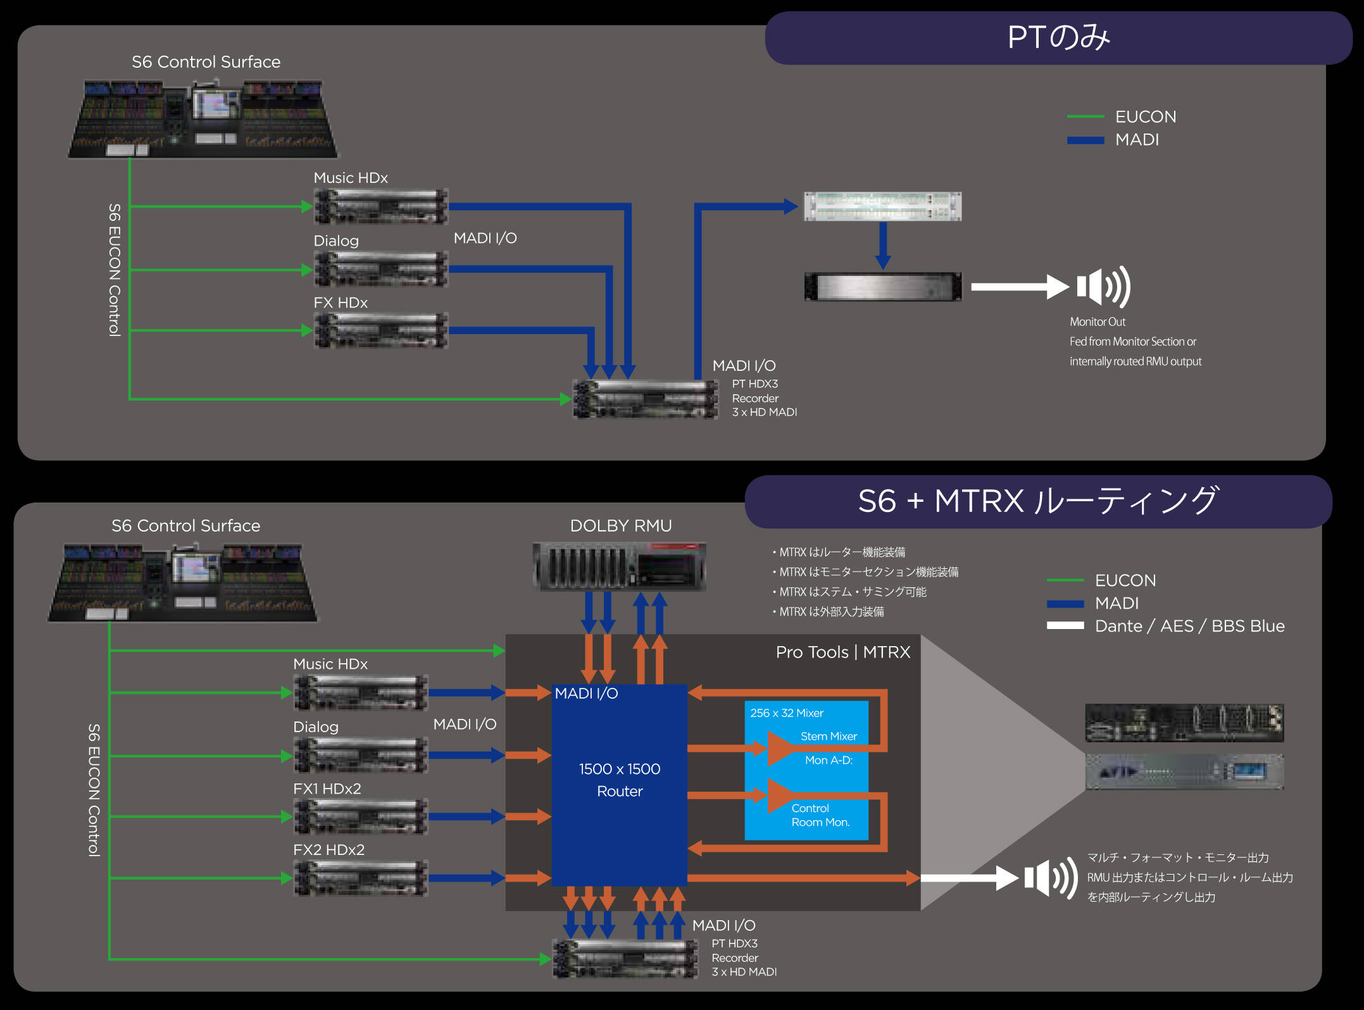Click the white Dante / AES / BBS Blue legend swatch
This screenshot has width=1364, height=1010.
(x=1065, y=626)
